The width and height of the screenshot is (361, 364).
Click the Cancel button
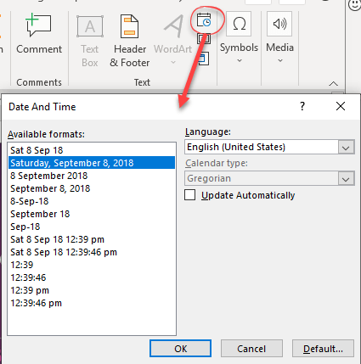pos(251,349)
